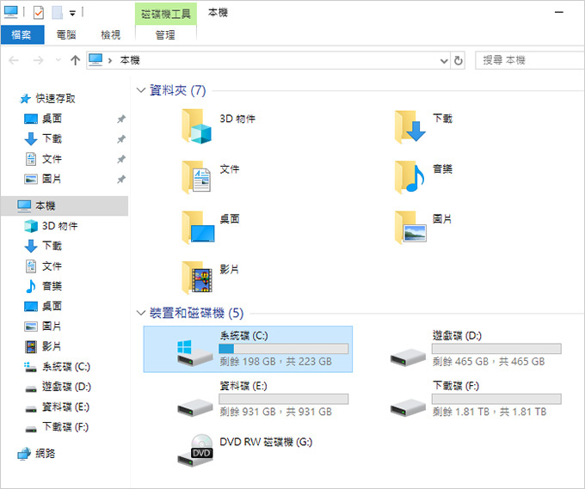Click pin icon next to 圖片
The image size is (585, 489).
(x=121, y=180)
